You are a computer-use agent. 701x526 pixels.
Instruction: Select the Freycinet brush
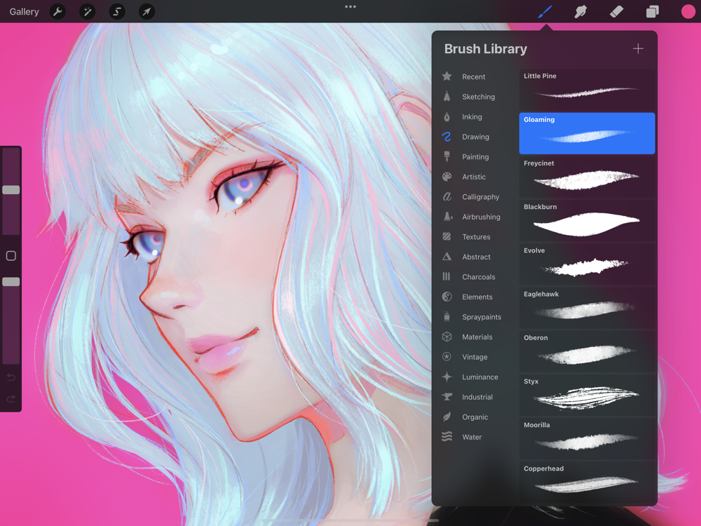click(587, 177)
